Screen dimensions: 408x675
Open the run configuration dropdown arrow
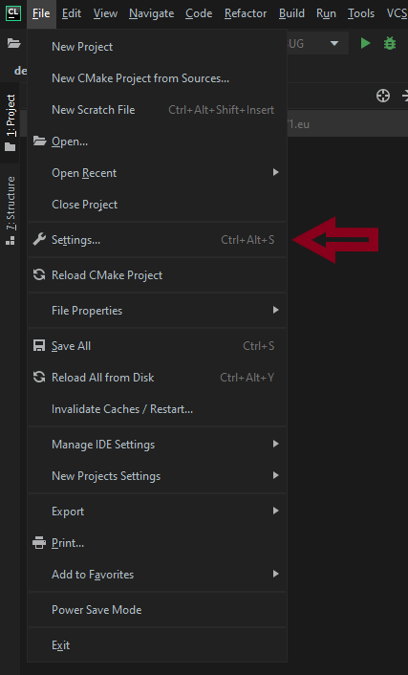pyautogui.click(x=334, y=43)
